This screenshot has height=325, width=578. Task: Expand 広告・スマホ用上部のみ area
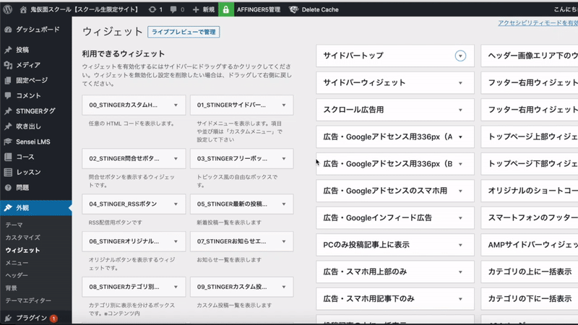click(x=460, y=272)
